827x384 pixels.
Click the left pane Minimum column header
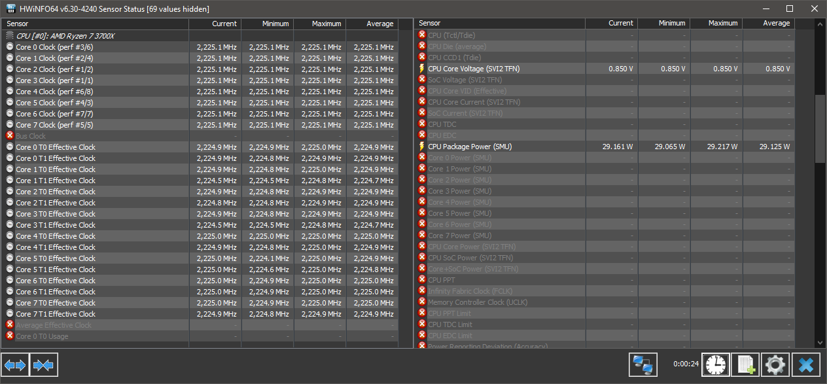click(x=268, y=24)
